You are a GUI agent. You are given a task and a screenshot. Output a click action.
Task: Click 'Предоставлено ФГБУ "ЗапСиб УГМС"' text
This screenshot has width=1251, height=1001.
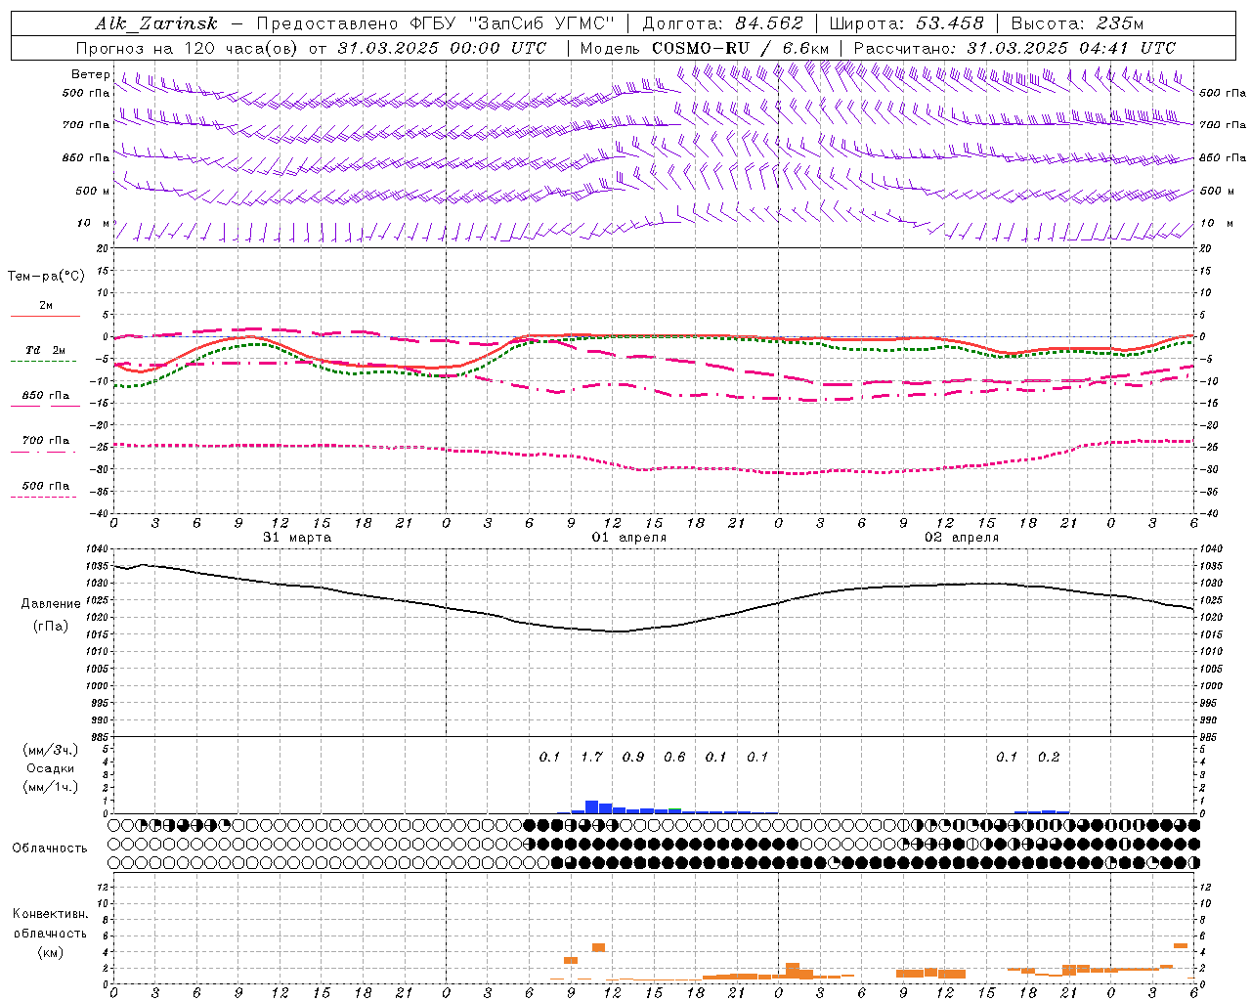435,23
